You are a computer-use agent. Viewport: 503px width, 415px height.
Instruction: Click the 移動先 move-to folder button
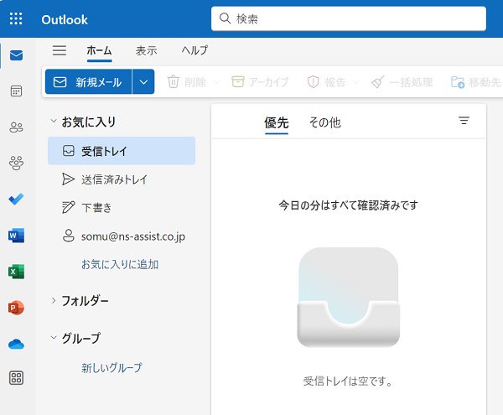(476, 82)
